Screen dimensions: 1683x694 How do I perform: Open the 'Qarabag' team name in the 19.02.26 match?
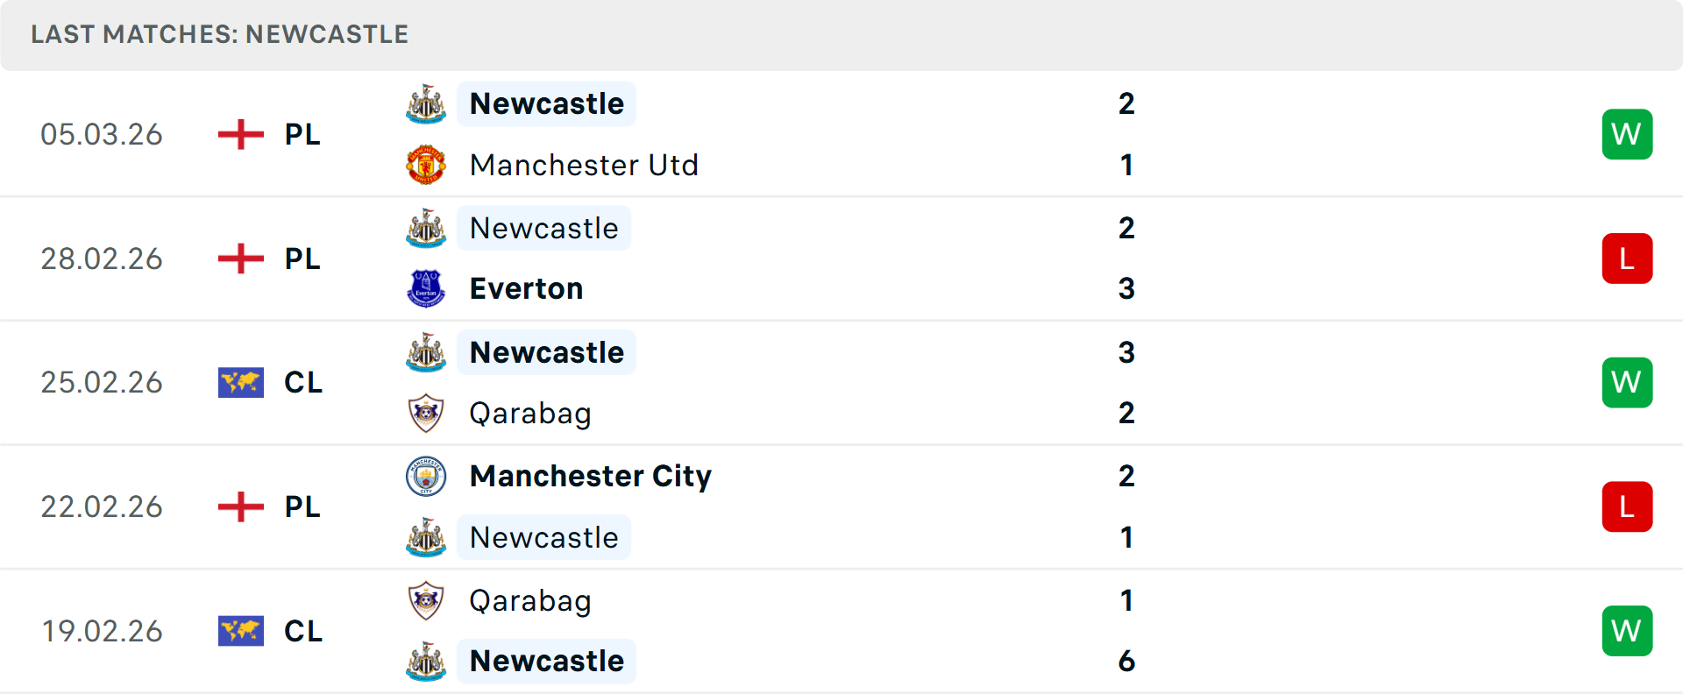point(530,601)
